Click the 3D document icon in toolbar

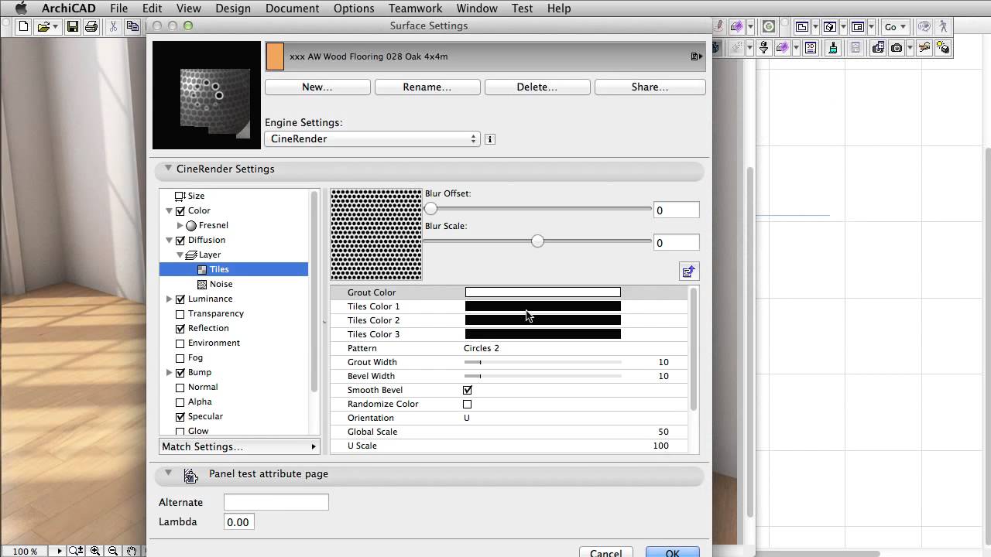811,48
